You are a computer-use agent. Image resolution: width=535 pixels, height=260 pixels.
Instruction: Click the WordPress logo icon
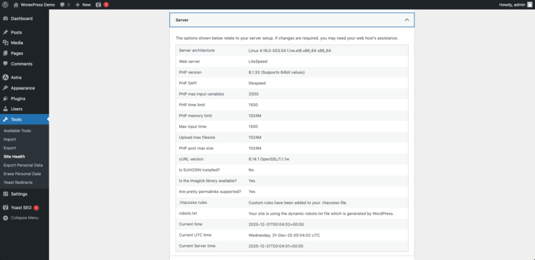5,5
